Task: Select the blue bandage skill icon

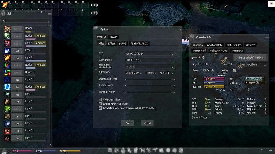Action: 7,124
